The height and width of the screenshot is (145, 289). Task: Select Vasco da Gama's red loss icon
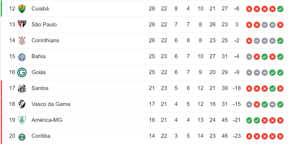(x=257, y=104)
